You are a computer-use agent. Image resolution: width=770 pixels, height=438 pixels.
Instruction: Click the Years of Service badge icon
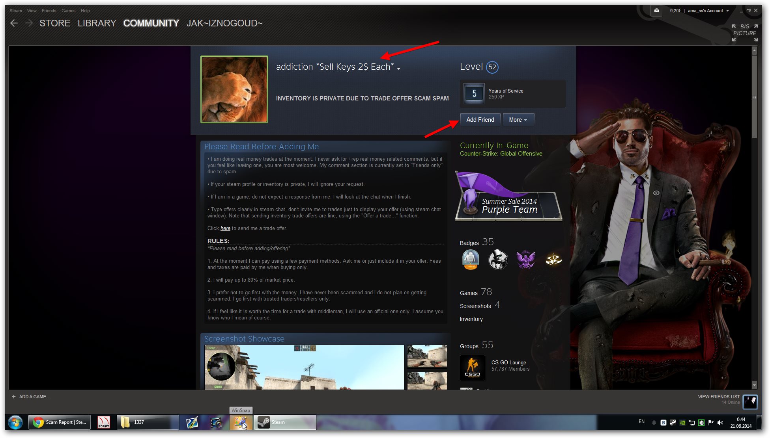473,93
